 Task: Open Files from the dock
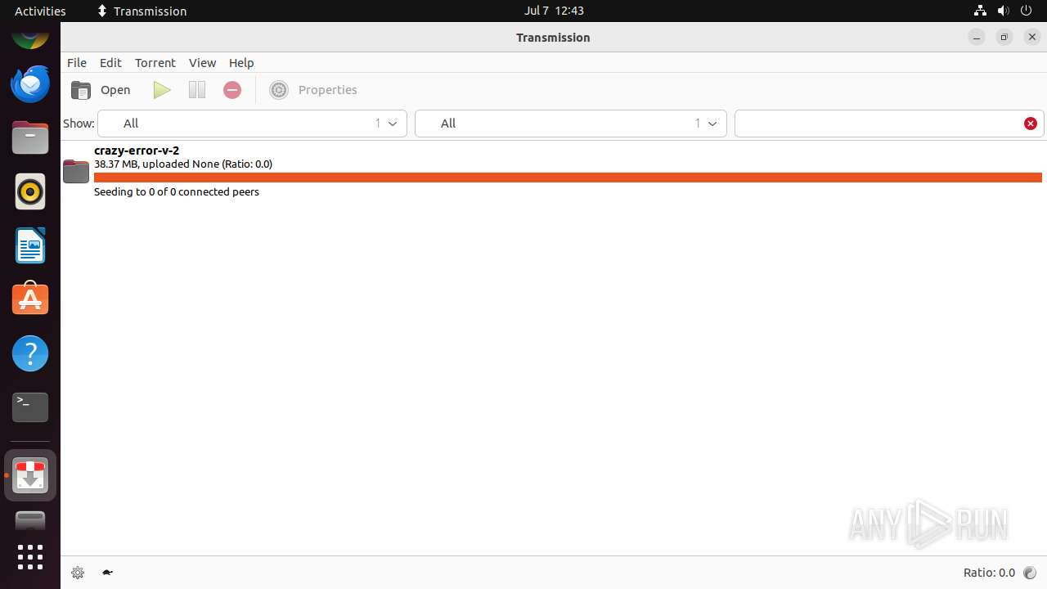30,138
